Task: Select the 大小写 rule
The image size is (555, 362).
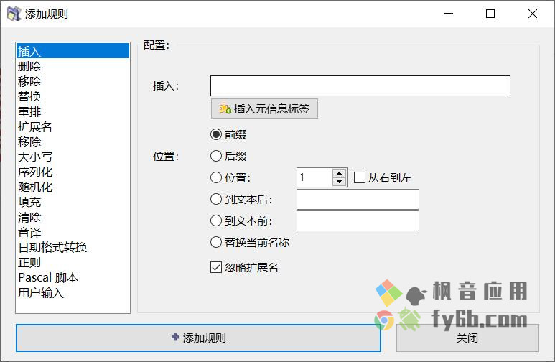Action: 73,157
